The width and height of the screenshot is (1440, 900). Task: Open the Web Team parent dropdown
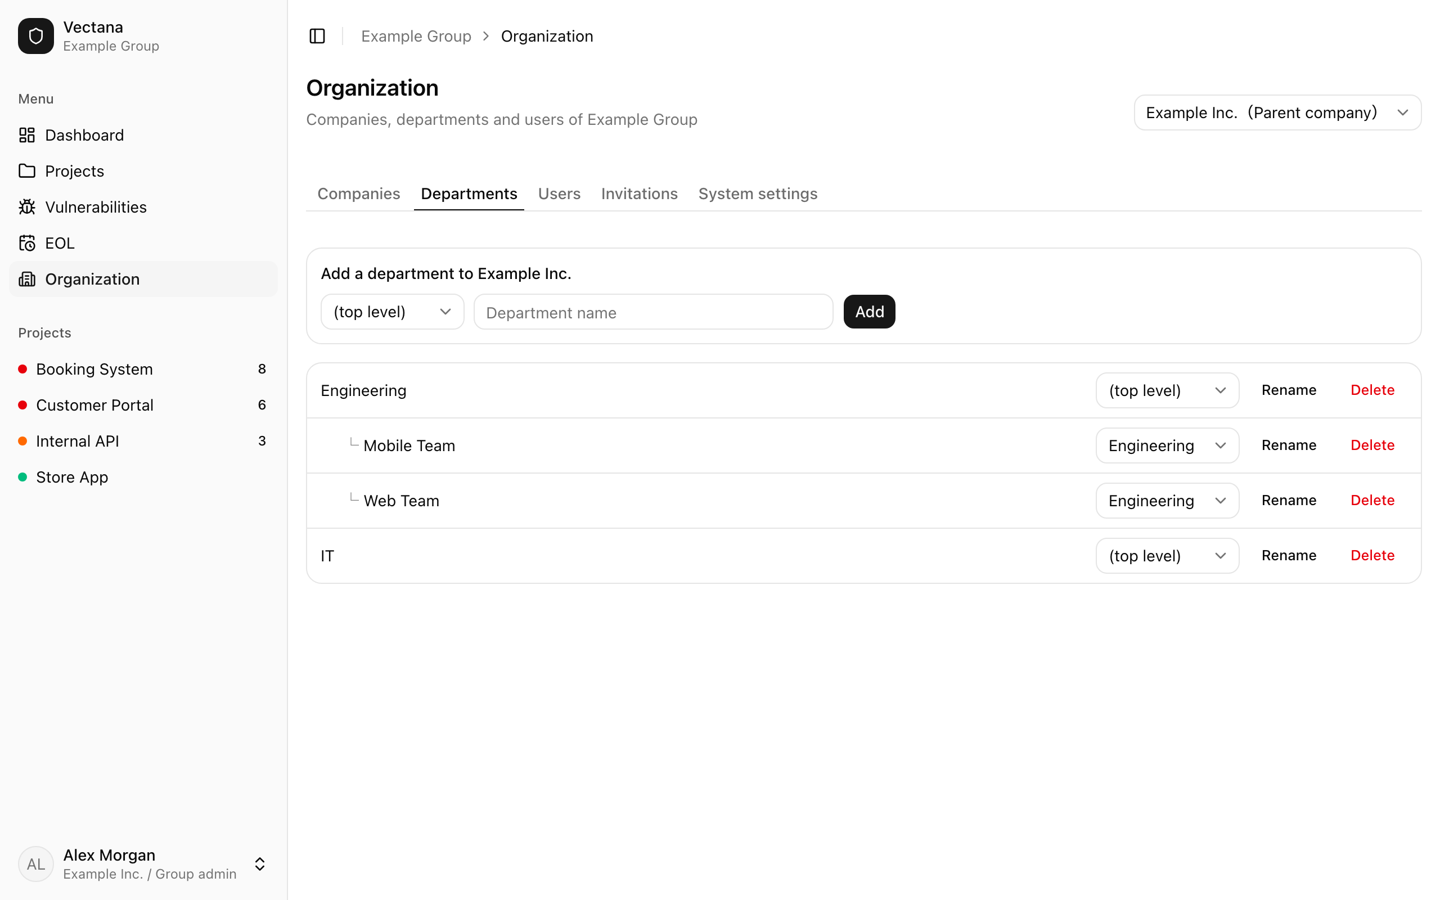[1167, 501]
